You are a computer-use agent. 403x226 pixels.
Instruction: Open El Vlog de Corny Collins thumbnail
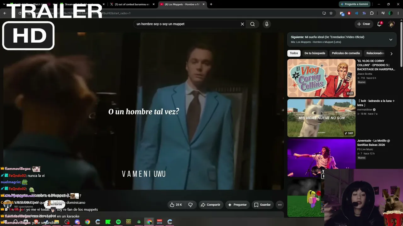pyautogui.click(x=321, y=78)
